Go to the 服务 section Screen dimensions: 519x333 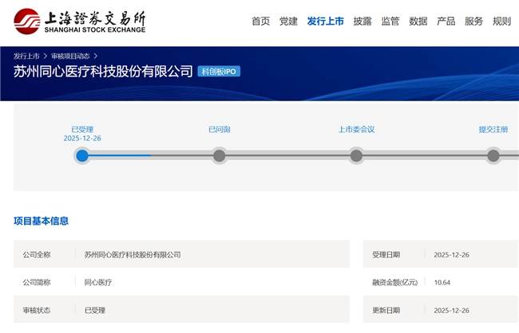click(x=474, y=22)
